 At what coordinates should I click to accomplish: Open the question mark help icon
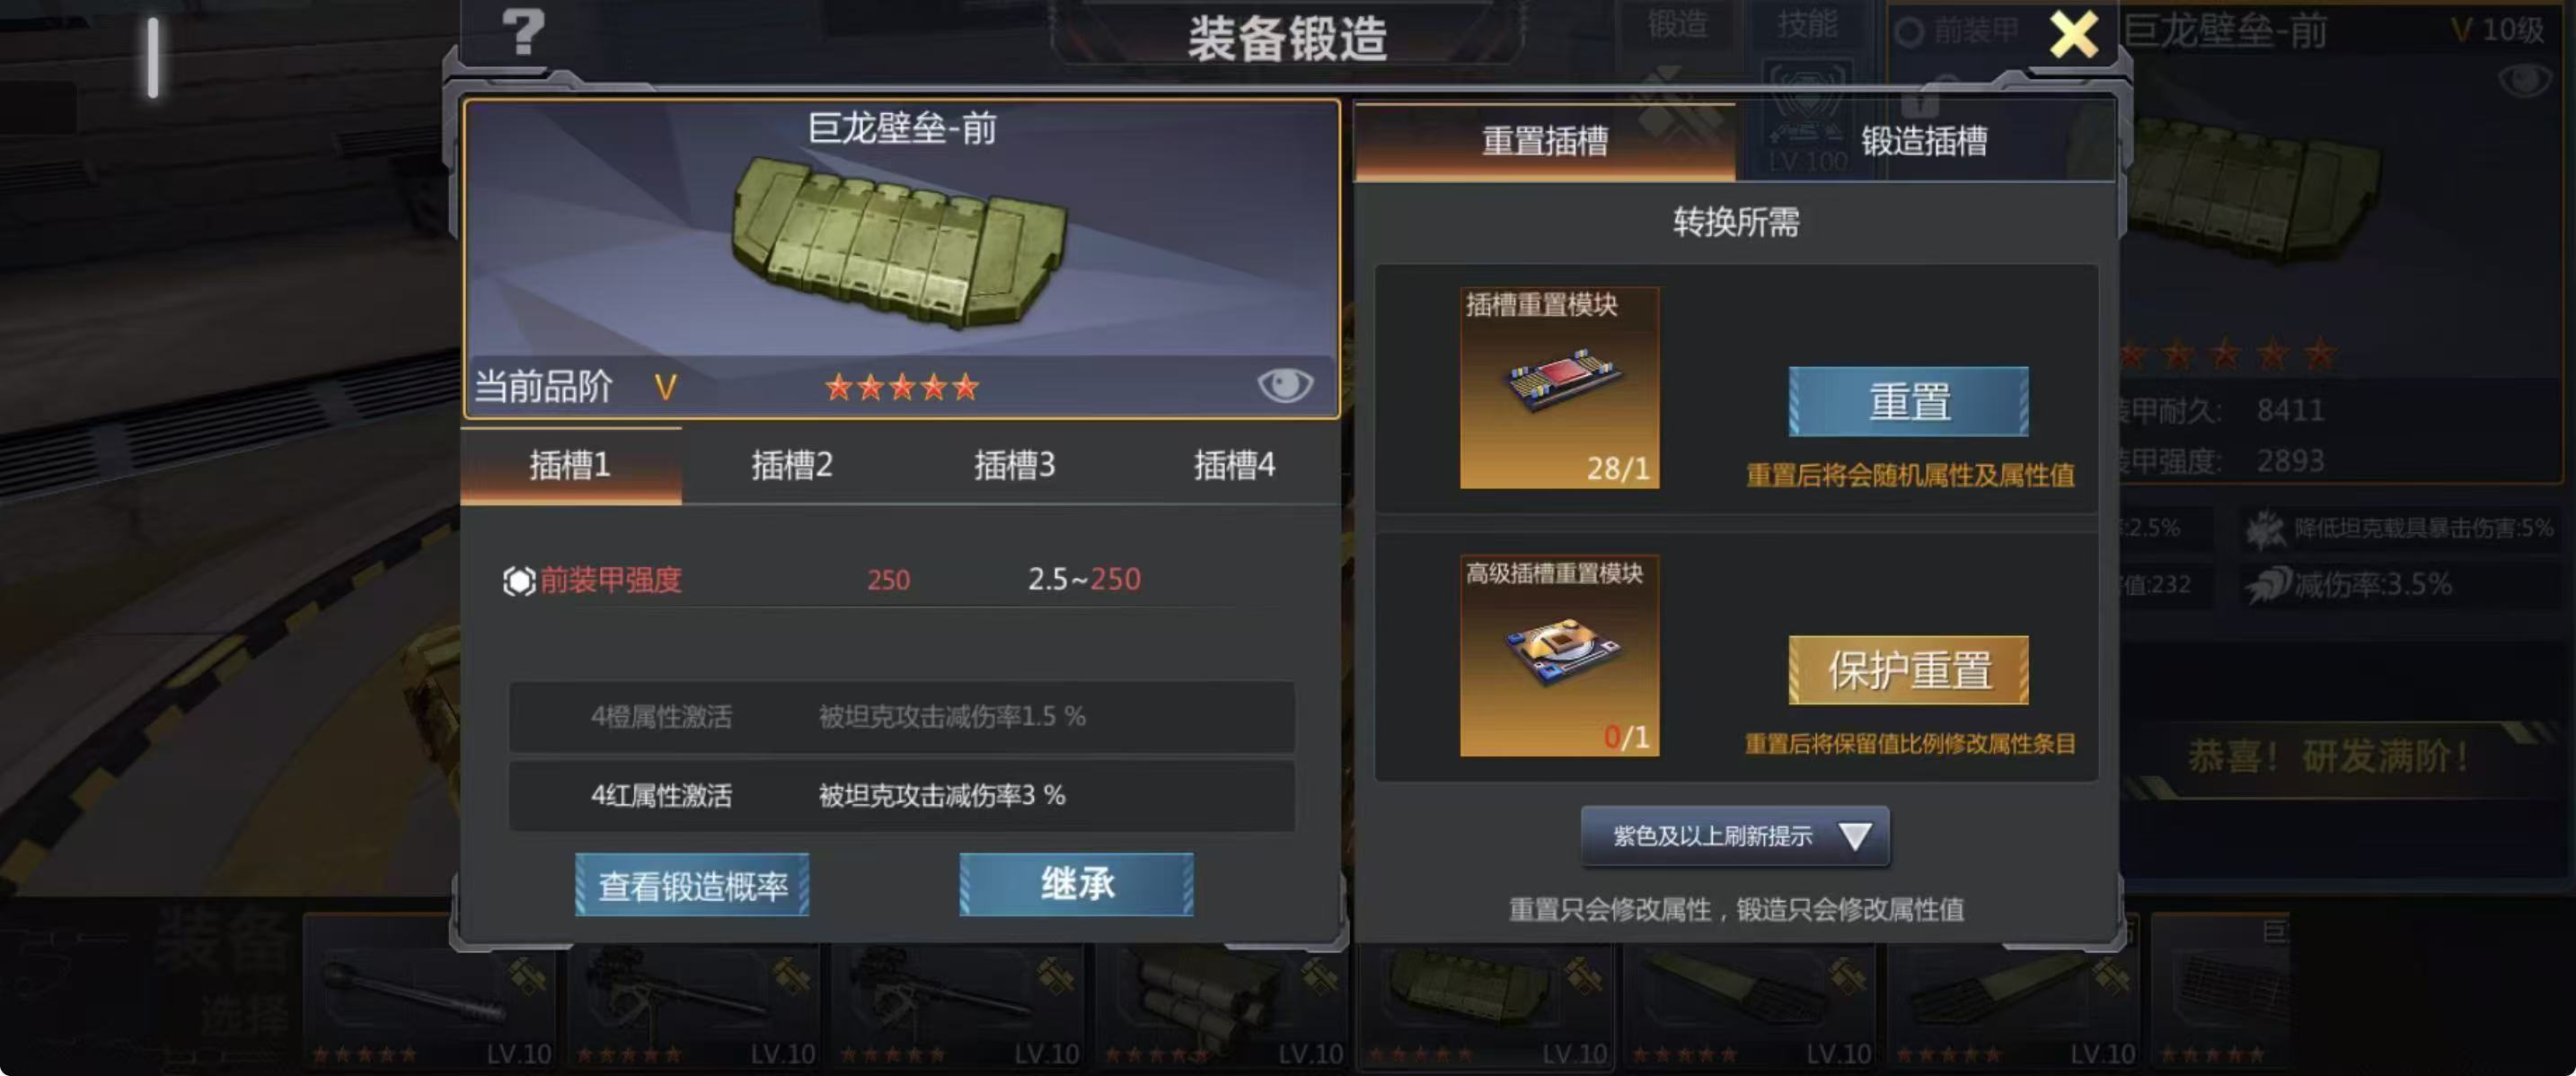point(523,32)
